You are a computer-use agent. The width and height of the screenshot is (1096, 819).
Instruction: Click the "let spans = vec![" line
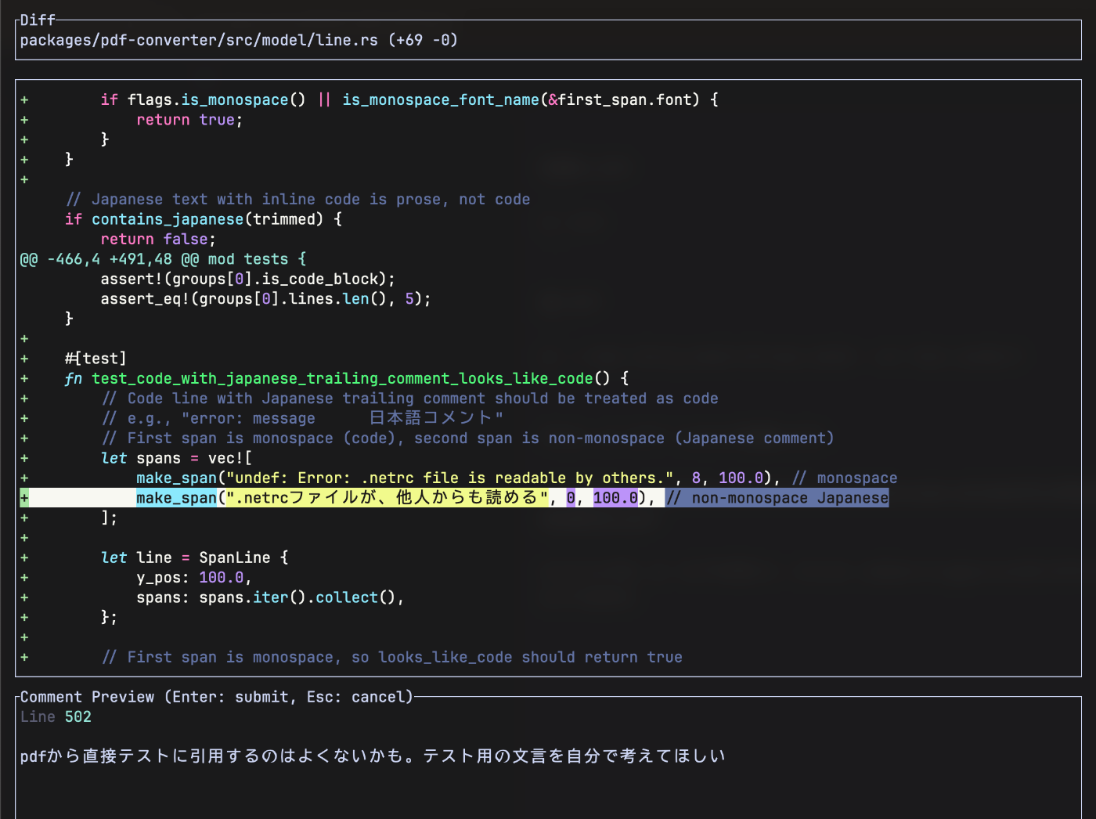(x=177, y=458)
